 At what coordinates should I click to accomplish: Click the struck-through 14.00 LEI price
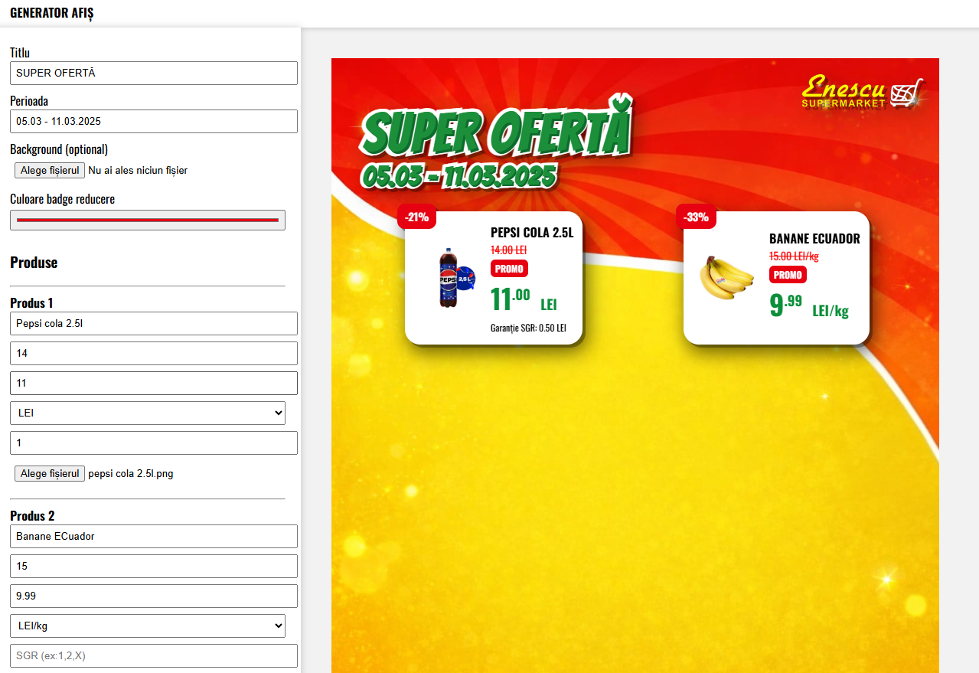[x=508, y=250]
